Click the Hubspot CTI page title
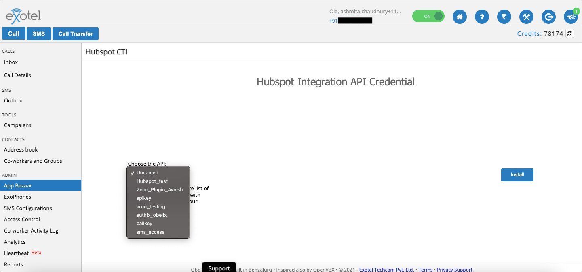 (106, 52)
